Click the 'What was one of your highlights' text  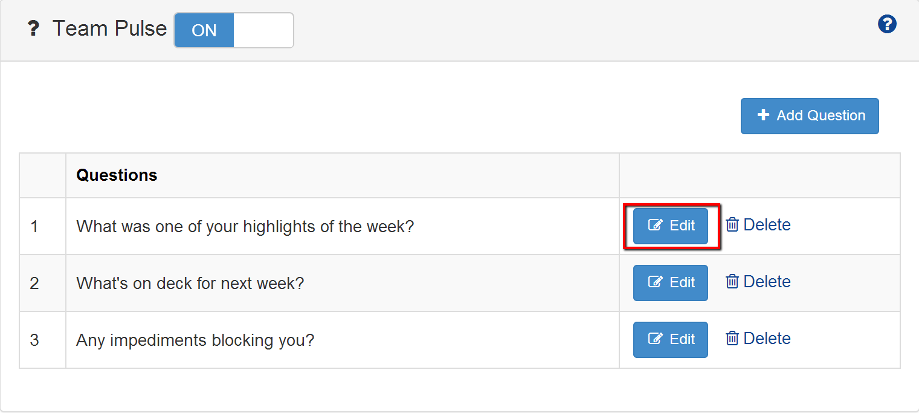point(245,227)
